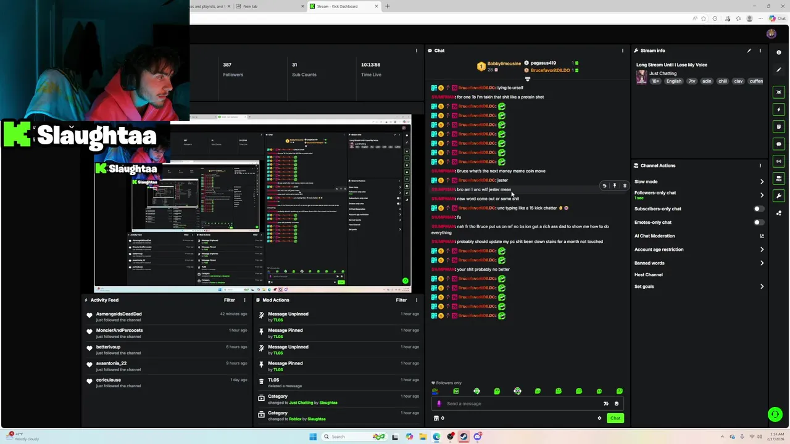Click the shop icon below message box
Image resolution: width=790 pixels, height=444 pixels.
(436, 418)
